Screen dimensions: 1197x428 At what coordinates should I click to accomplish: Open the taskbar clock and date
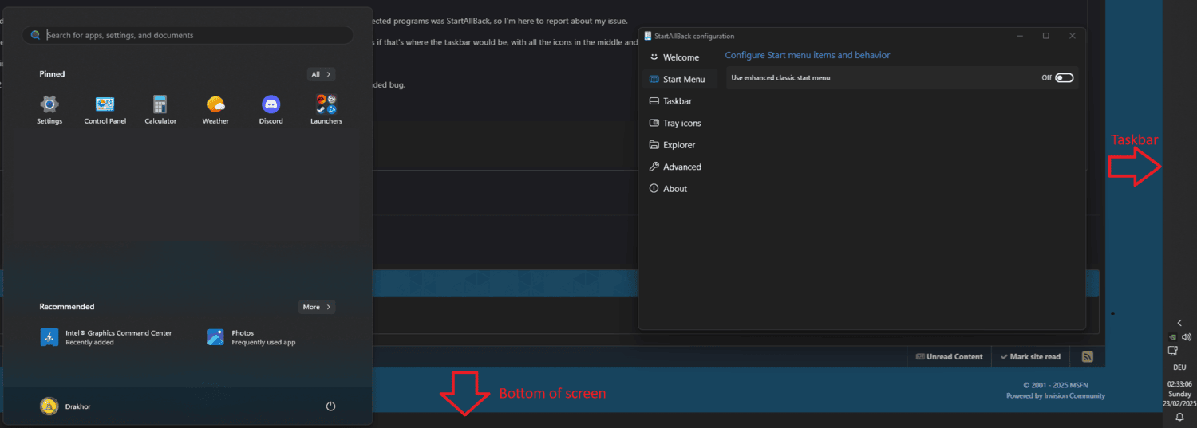coord(1179,393)
